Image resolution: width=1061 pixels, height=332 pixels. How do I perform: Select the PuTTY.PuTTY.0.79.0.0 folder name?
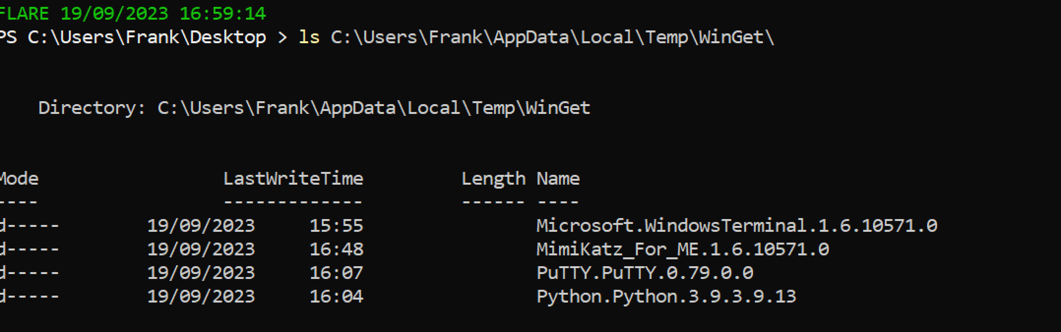coord(645,273)
